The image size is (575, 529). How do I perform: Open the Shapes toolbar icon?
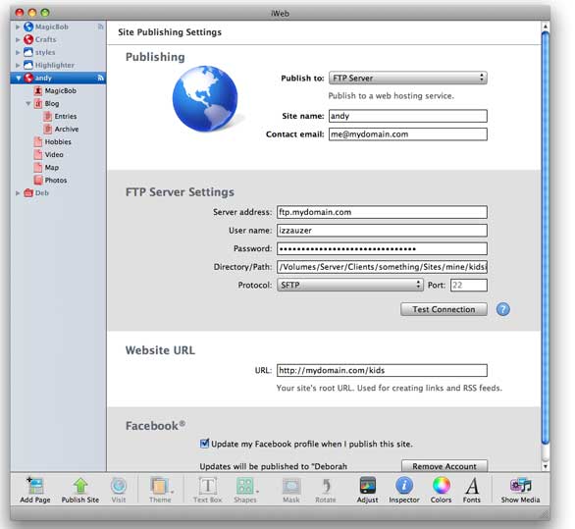tap(245, 486)
